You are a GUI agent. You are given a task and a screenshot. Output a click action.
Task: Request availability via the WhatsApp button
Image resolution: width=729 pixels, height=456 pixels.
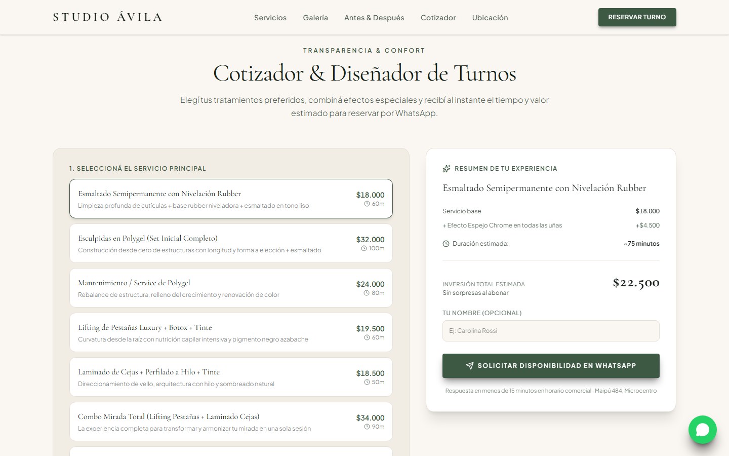551,366
